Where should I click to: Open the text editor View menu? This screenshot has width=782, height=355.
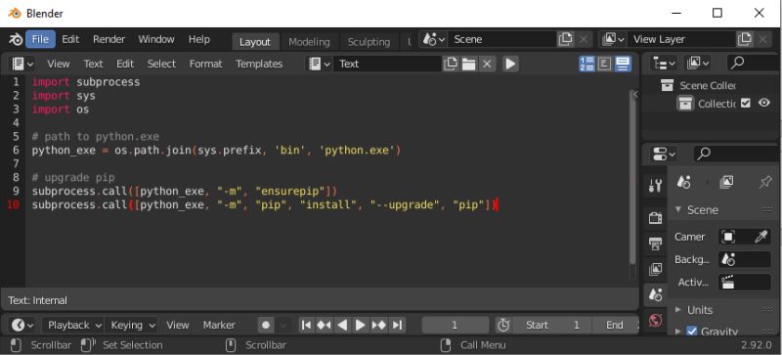click(x=59, y=64)
